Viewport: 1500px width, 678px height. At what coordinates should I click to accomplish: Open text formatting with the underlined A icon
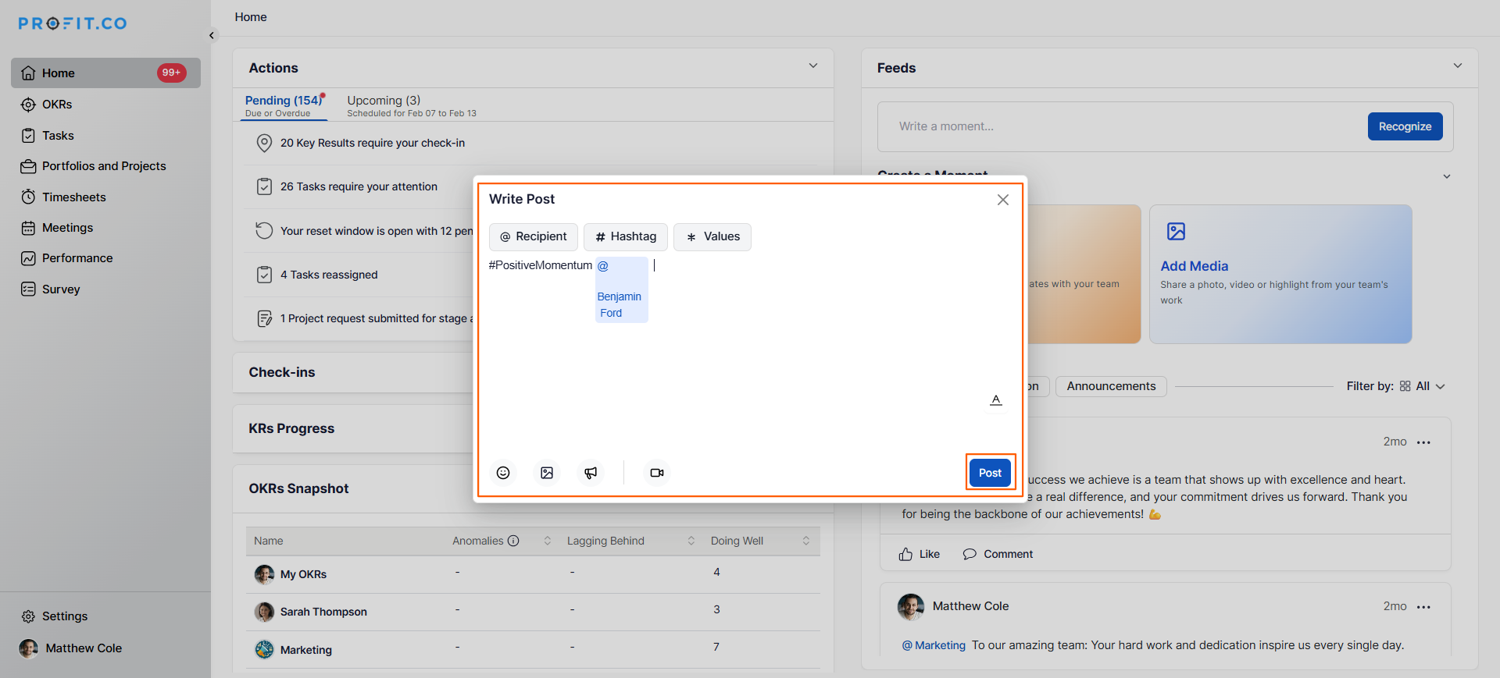(996, 400)
